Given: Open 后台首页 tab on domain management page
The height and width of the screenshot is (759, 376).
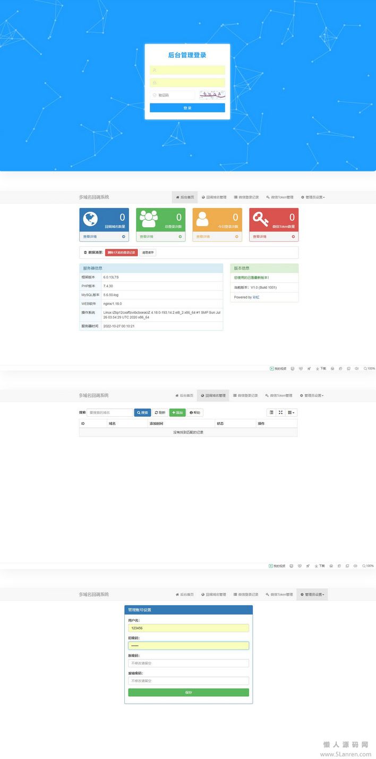Looking at the screenshot, I should click(184, 395).
